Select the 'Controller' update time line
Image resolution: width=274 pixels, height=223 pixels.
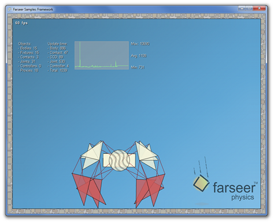click(58, 66)
